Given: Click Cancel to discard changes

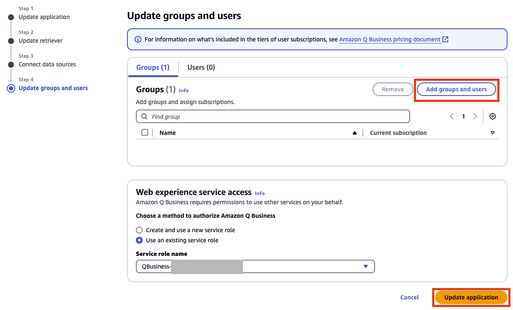Looking at the screenshot, I should point(409,297).
